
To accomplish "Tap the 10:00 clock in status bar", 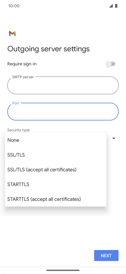I will [14, 6].
